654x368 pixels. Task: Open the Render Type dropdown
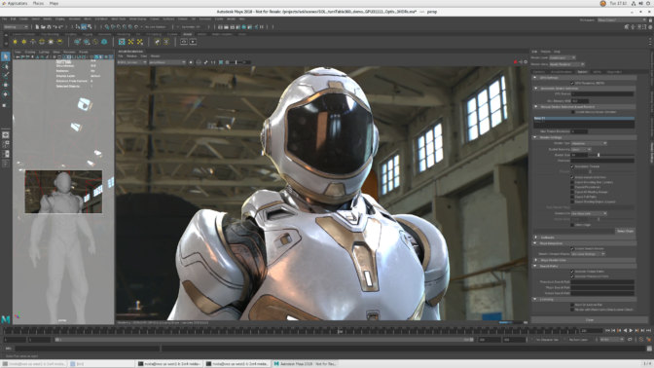pos(589,143)
